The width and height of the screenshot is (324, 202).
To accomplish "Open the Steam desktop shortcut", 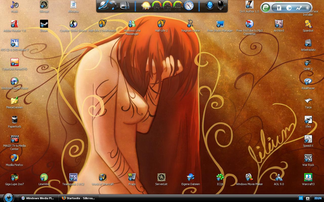I will click(x=44, y=24).
